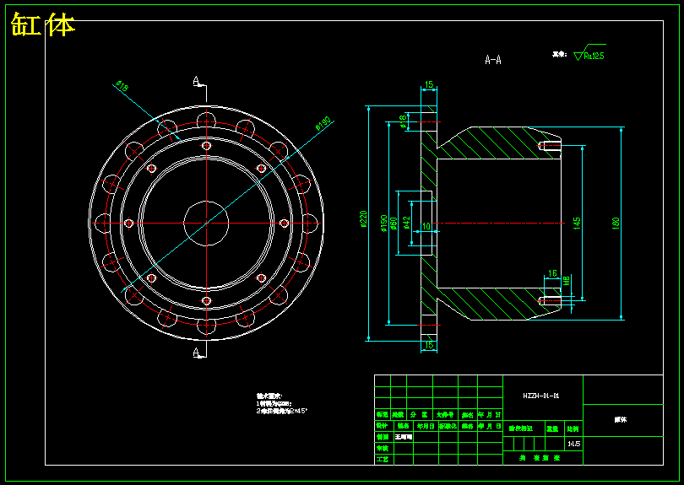Click the diagonal cyan ø190 bolt-circle label
Screen dimensions: 684x485
point(323,124)
